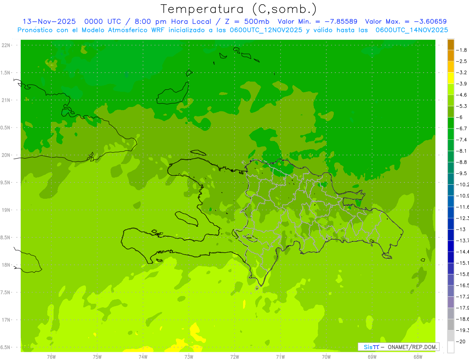Click the "72W" longitude label
Viewport: 469px width, 362px height.
click(234, 357)
